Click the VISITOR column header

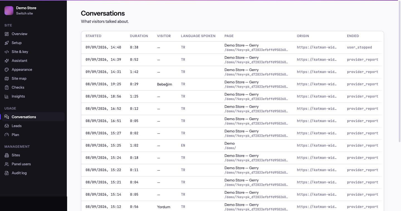point(164,36)
